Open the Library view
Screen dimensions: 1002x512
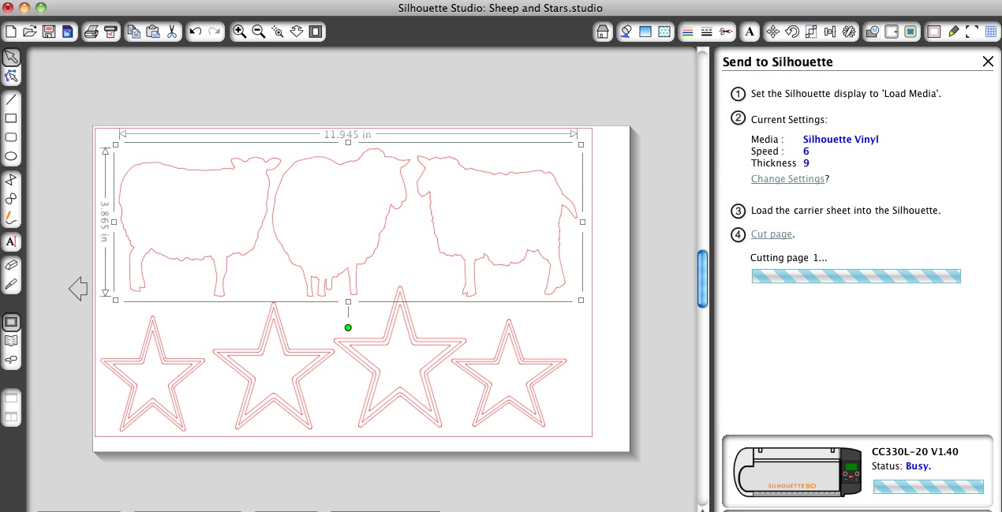pyautogui.click(x=11, y=341)
